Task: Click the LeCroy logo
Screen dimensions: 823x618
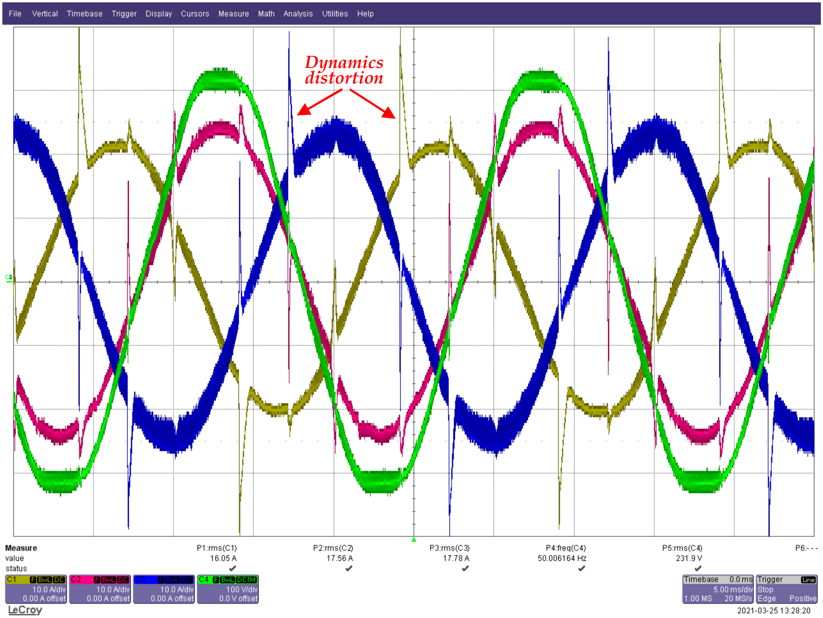Action: point(25,610)
